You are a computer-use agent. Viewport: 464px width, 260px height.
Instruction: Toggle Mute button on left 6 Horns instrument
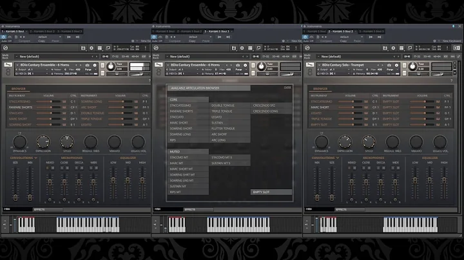(x=102, y=73)
